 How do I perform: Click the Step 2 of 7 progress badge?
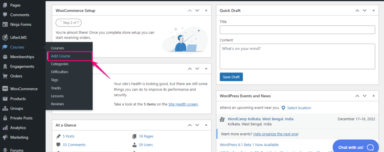pos(69,23)
